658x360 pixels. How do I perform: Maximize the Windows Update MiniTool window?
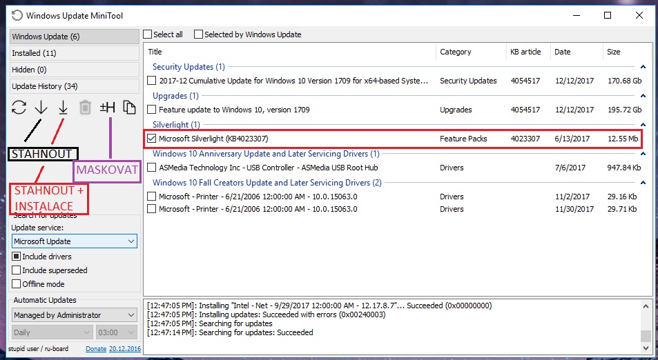click(607, 15)
